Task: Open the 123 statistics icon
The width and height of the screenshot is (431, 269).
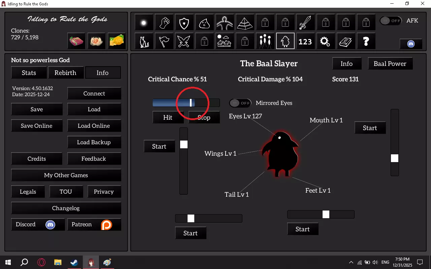Action: pos(305,41)
